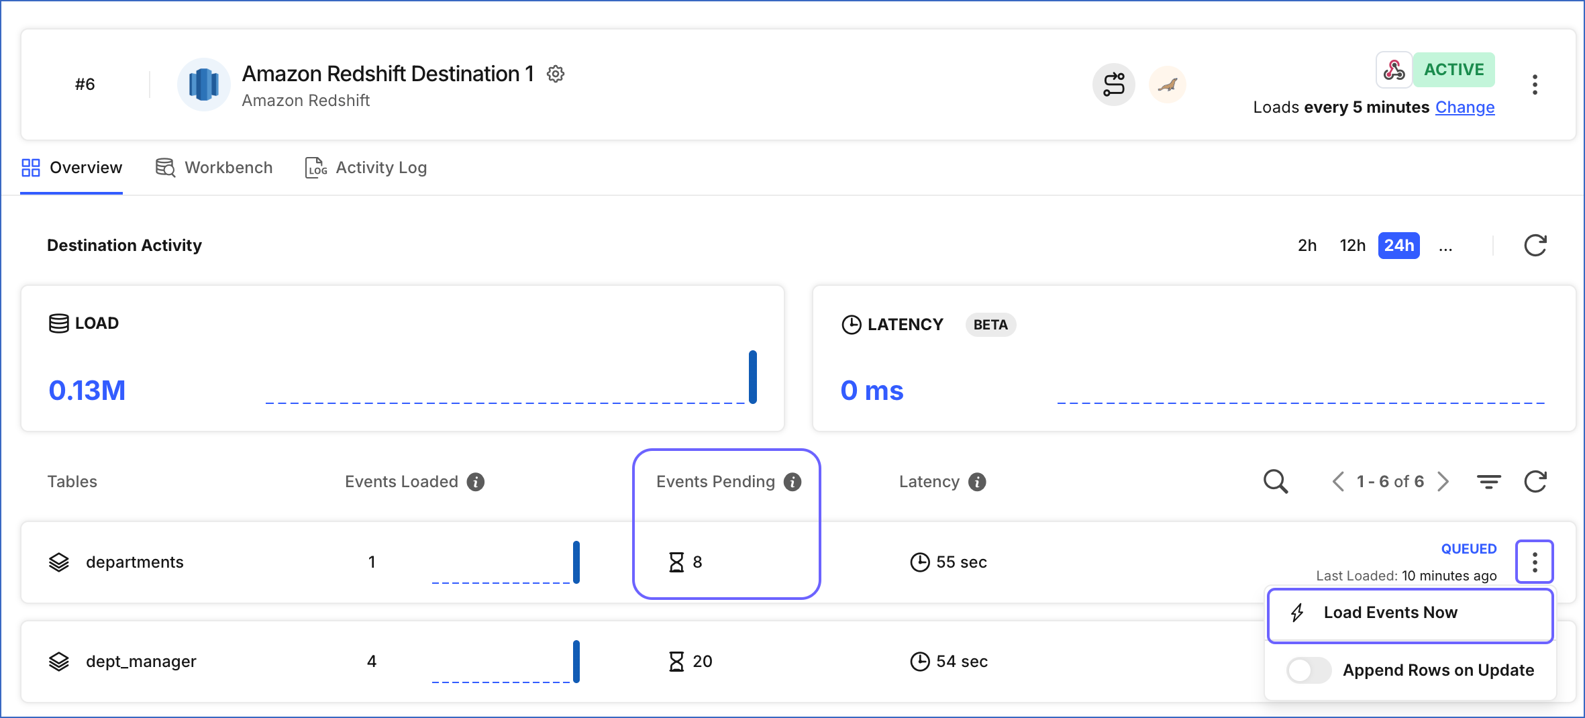
Task: Open more time range options ellipsis
Action: click(x=1445, y=247)
